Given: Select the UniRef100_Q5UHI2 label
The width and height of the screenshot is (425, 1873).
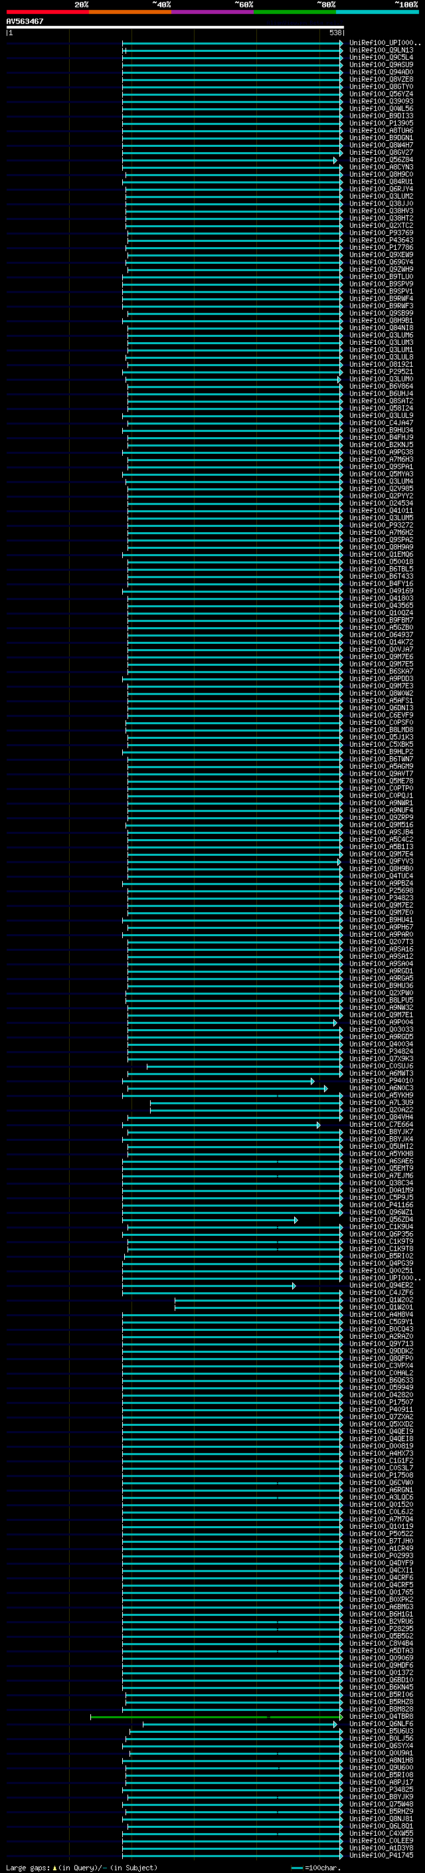Looking at the screenshot, I should point(381,1146).
